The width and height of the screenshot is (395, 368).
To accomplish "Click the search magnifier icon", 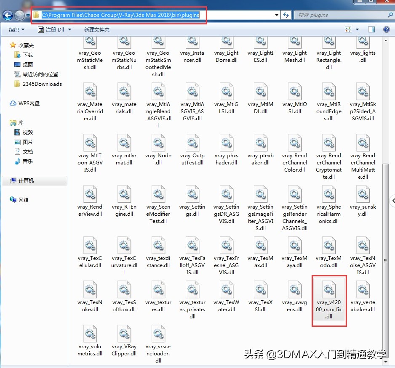I will click(390, 15).
